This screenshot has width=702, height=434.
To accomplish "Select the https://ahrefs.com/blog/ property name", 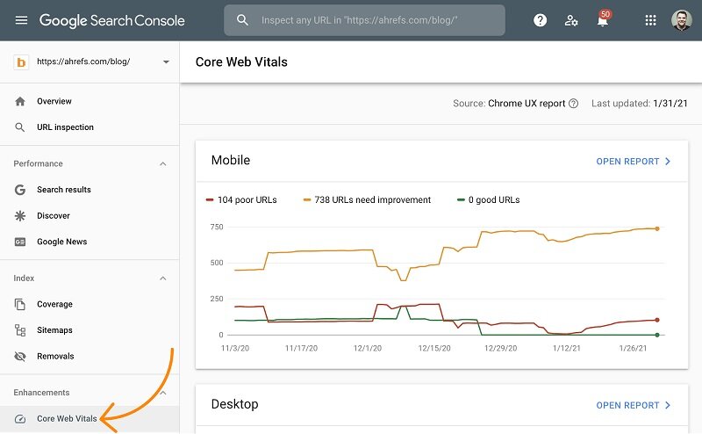I will 83,61.
